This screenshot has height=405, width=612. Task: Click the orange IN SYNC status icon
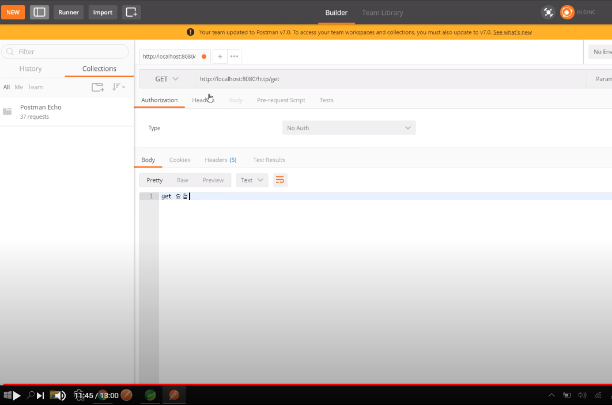[566, 13]
